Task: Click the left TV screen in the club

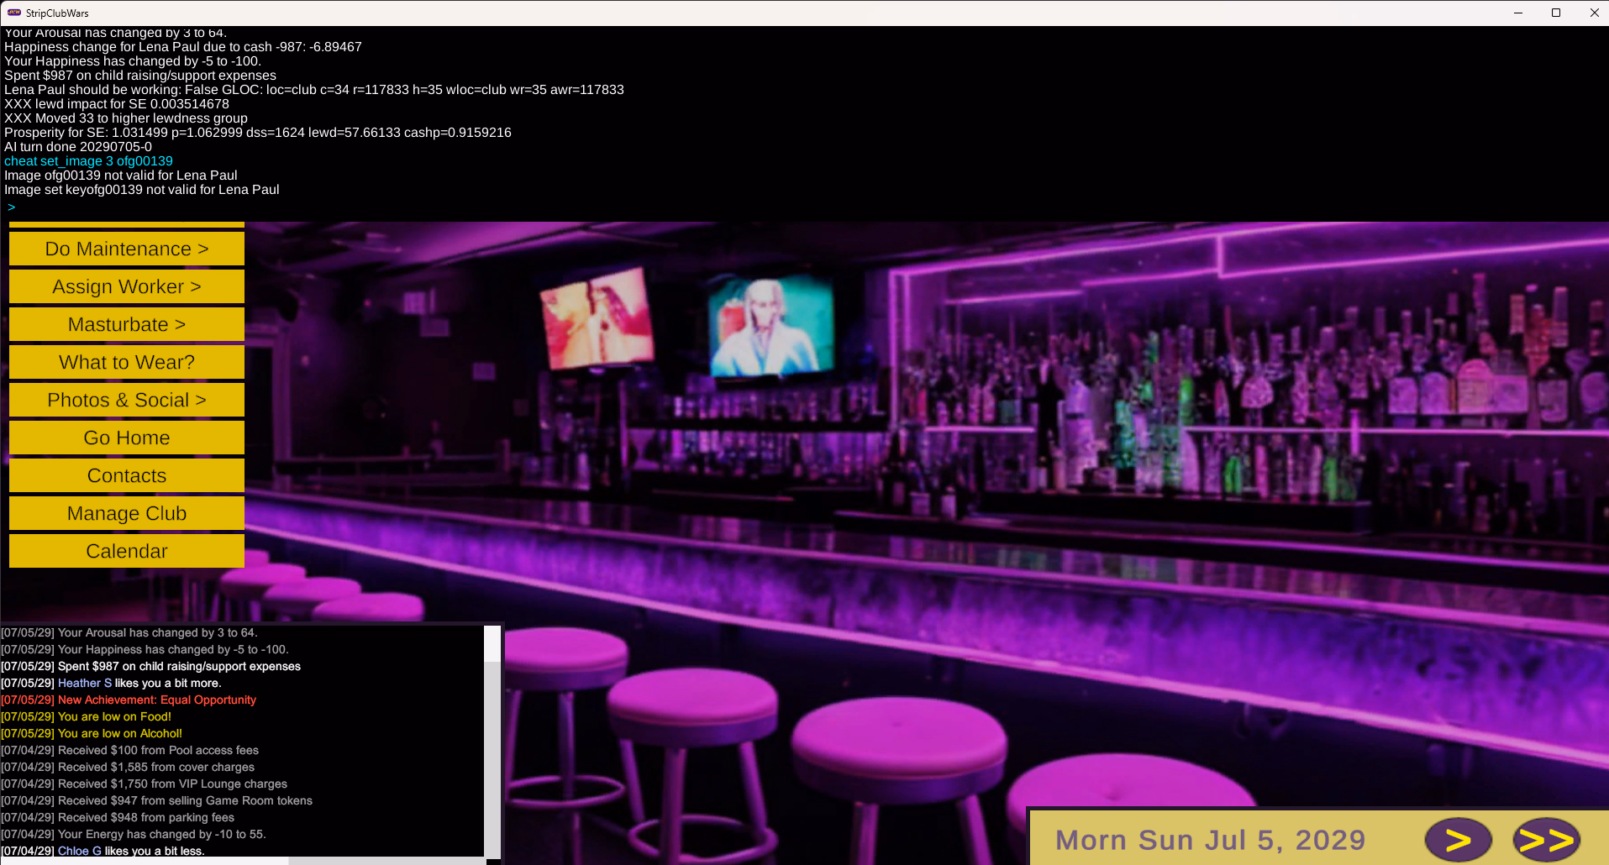Action: 597,317
